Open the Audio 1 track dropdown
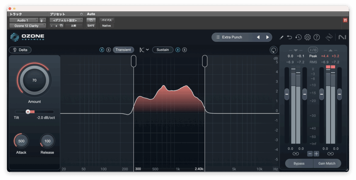The width and height of the screenshot is (356, 180). pyautogui.click(x=23, y=20)
